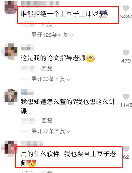Image resolution: width=132 pixels, height=173 pixels.
Task: Open the second commenter's avatar
Action: [x=11, y=52]
